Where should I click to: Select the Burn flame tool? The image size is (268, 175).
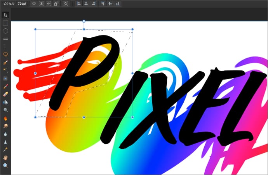(x=5, y=118)
